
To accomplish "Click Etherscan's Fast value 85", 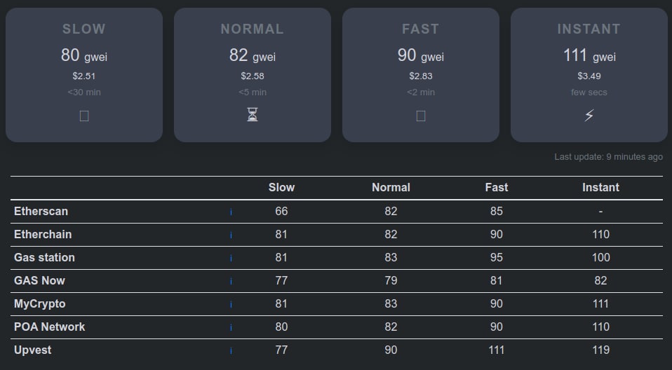I will pos(497,211).
